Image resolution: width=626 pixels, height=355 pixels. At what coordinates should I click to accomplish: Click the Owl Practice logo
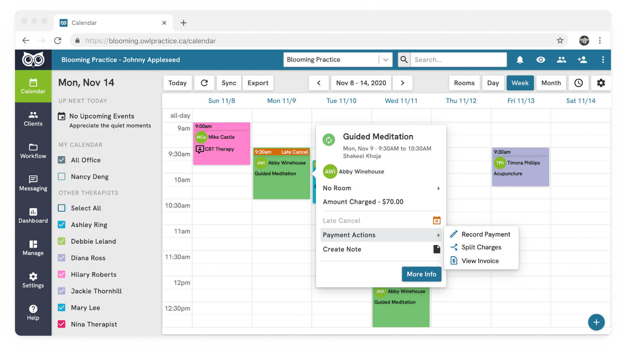[x=33, y=60]
